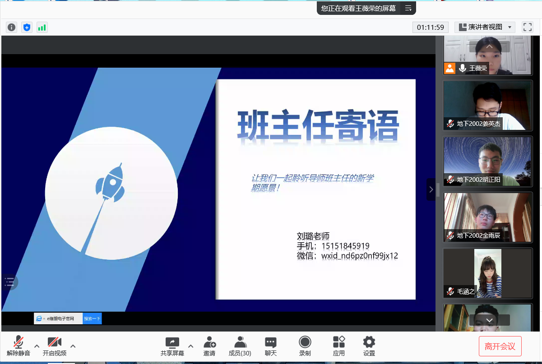Click the Share Screen (共享屏幕) button
Screen dimensions: 542x364
(172, 346)
